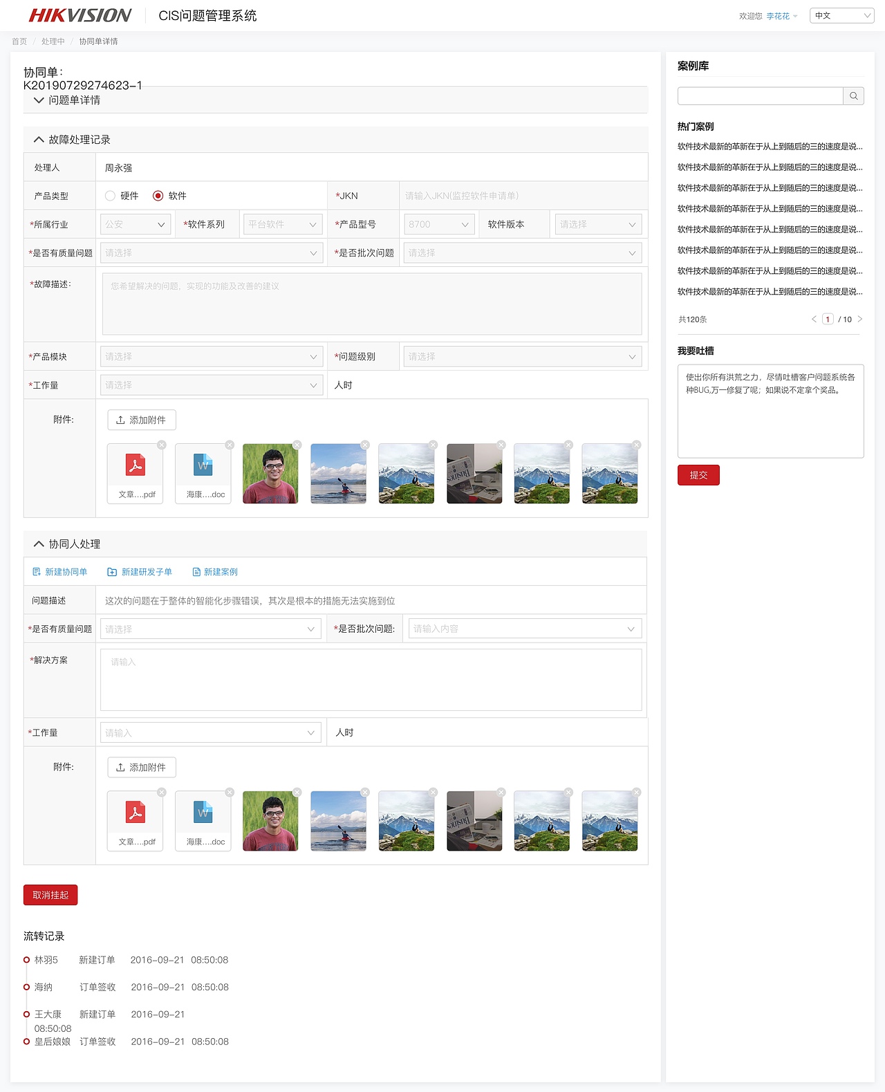The image size is (885, 1092).
Task: Click 添加附件 button in fault record
Action: pyautogui.click(x=142, y=420)
